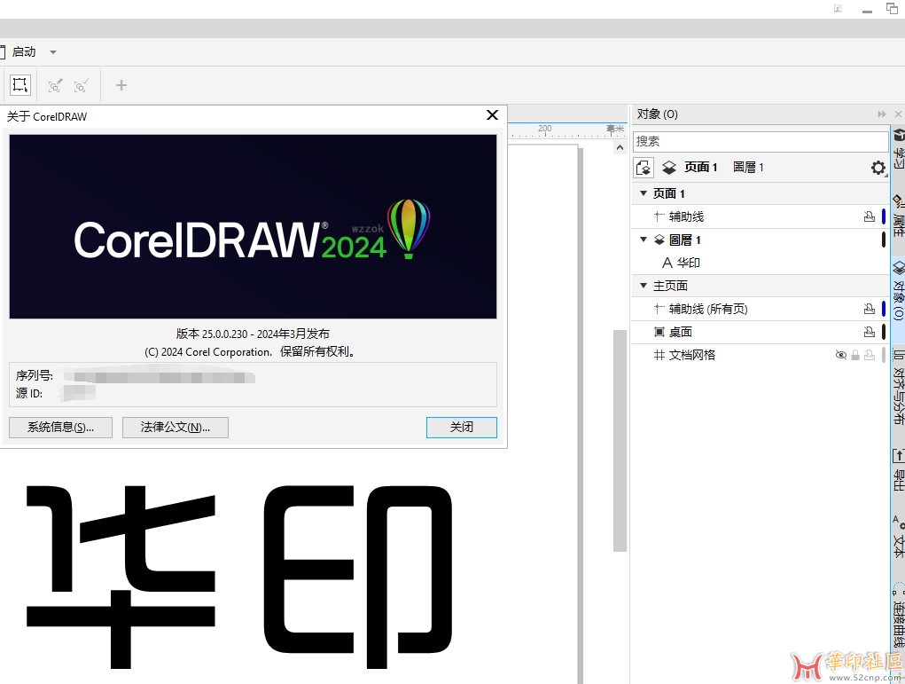Click the grey color swatch of 文档网格
Image resolution: width=905 pixels, height=684 pixels.
884,355
